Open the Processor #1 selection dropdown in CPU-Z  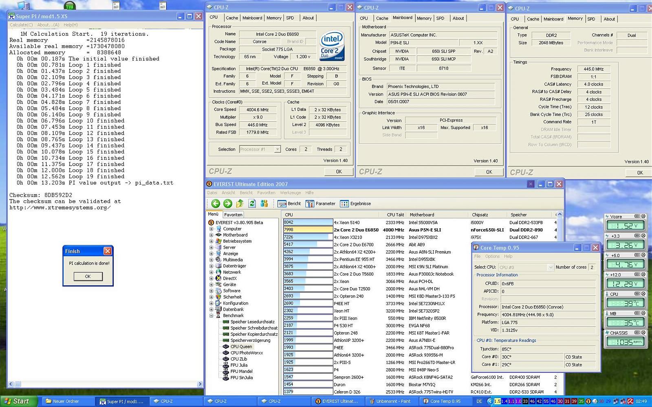click(277, 149)
